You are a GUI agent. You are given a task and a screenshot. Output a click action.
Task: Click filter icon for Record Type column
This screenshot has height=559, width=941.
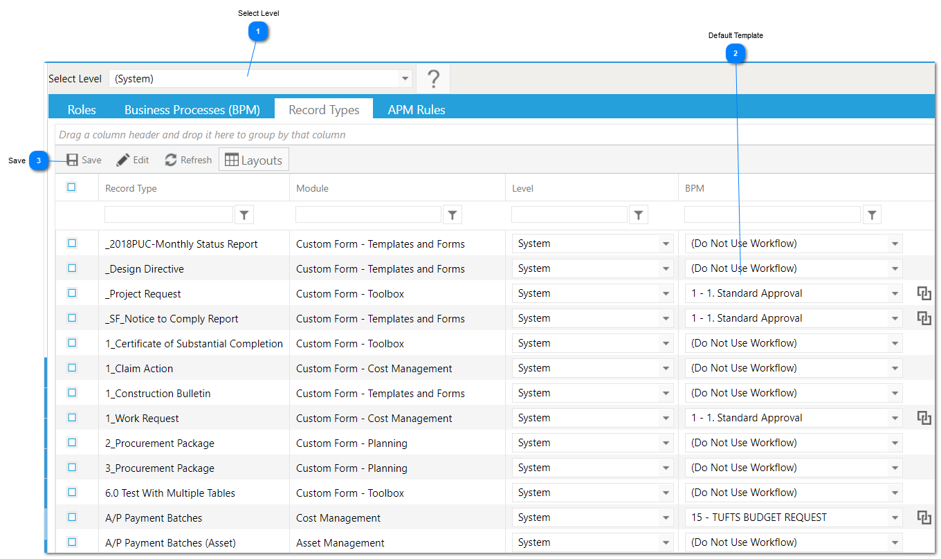[244, 215]
